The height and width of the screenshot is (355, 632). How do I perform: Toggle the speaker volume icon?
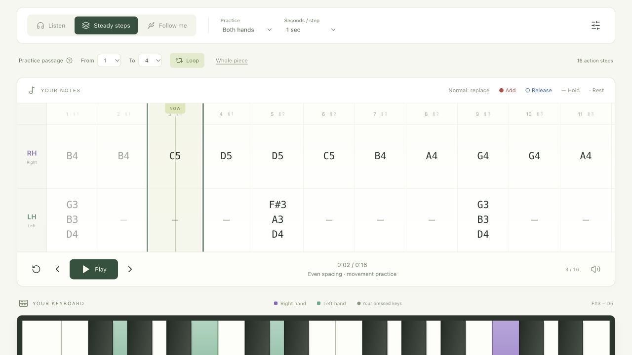pos(595,269)
